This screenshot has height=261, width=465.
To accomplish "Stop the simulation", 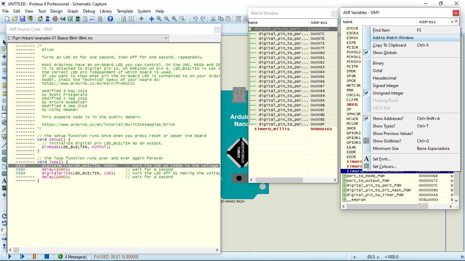I will click(x=47, y=257).
